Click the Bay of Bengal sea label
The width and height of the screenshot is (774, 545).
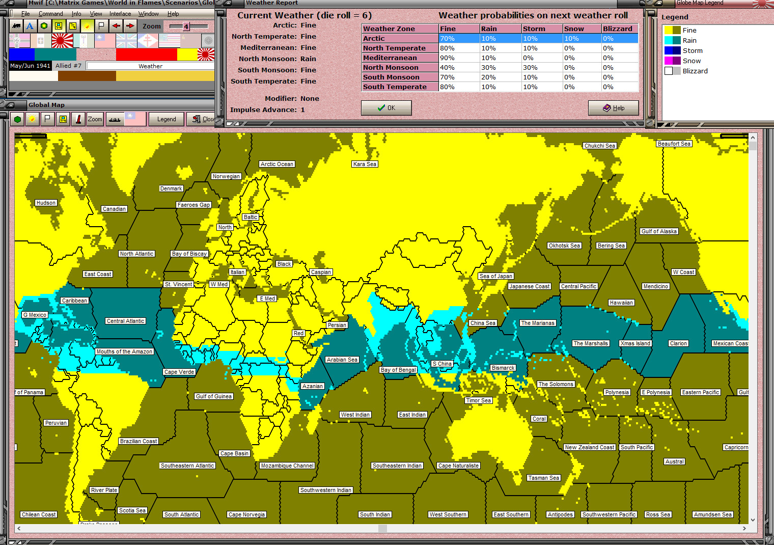click(x=398, y=370)
